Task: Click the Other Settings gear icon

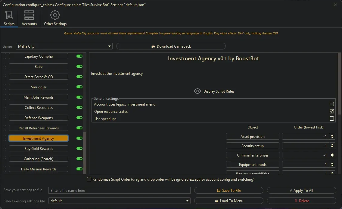Action: [x=55, y=15]
